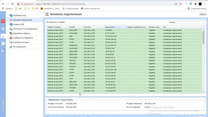
Task: Open the RandStuff.ru bookmark
Action: click(50, 8)
